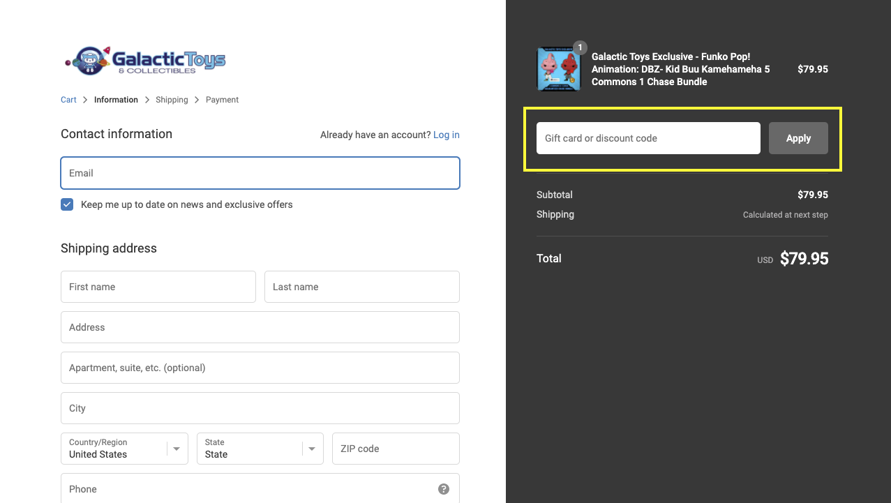
Task: Focus the ZIP code field
Action: (396, 449)
